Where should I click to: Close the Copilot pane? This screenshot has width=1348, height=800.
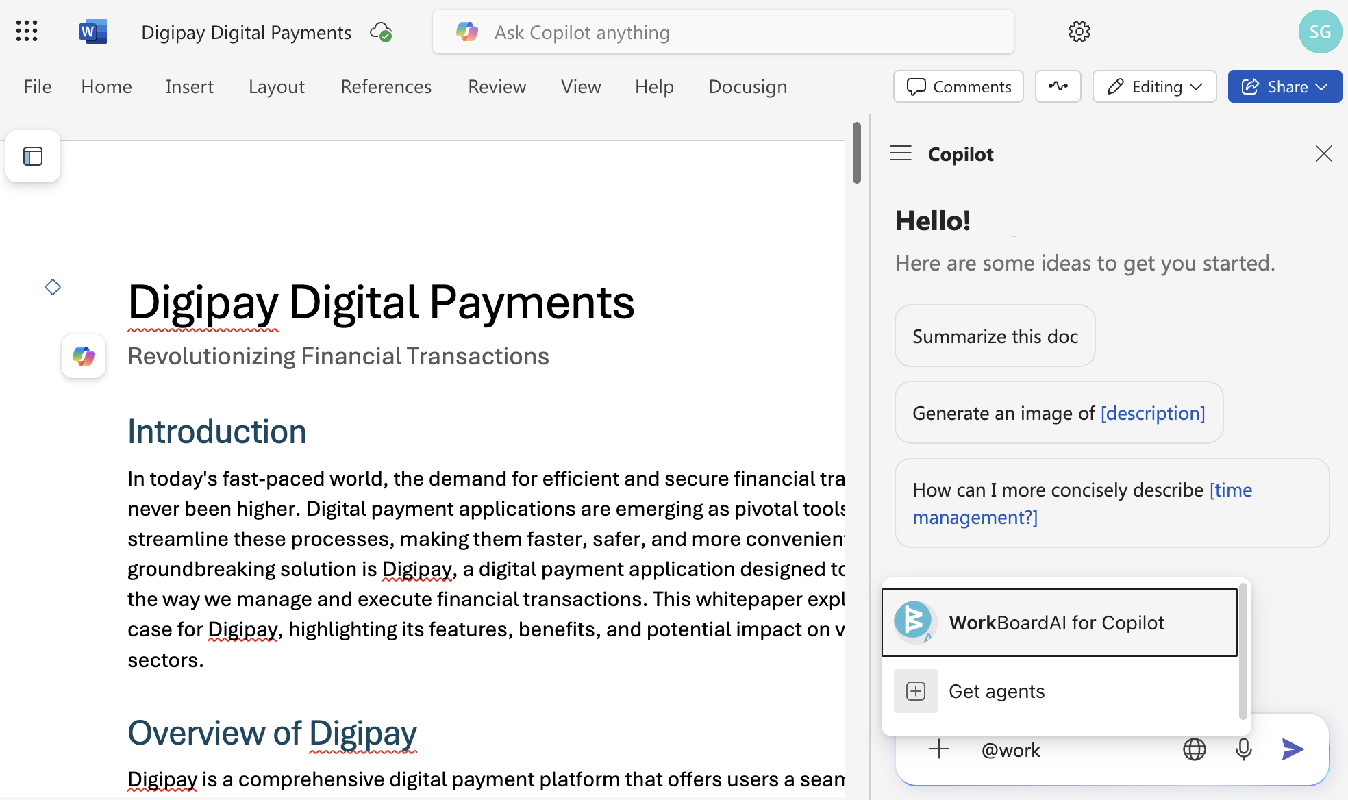coord(1323,153)
